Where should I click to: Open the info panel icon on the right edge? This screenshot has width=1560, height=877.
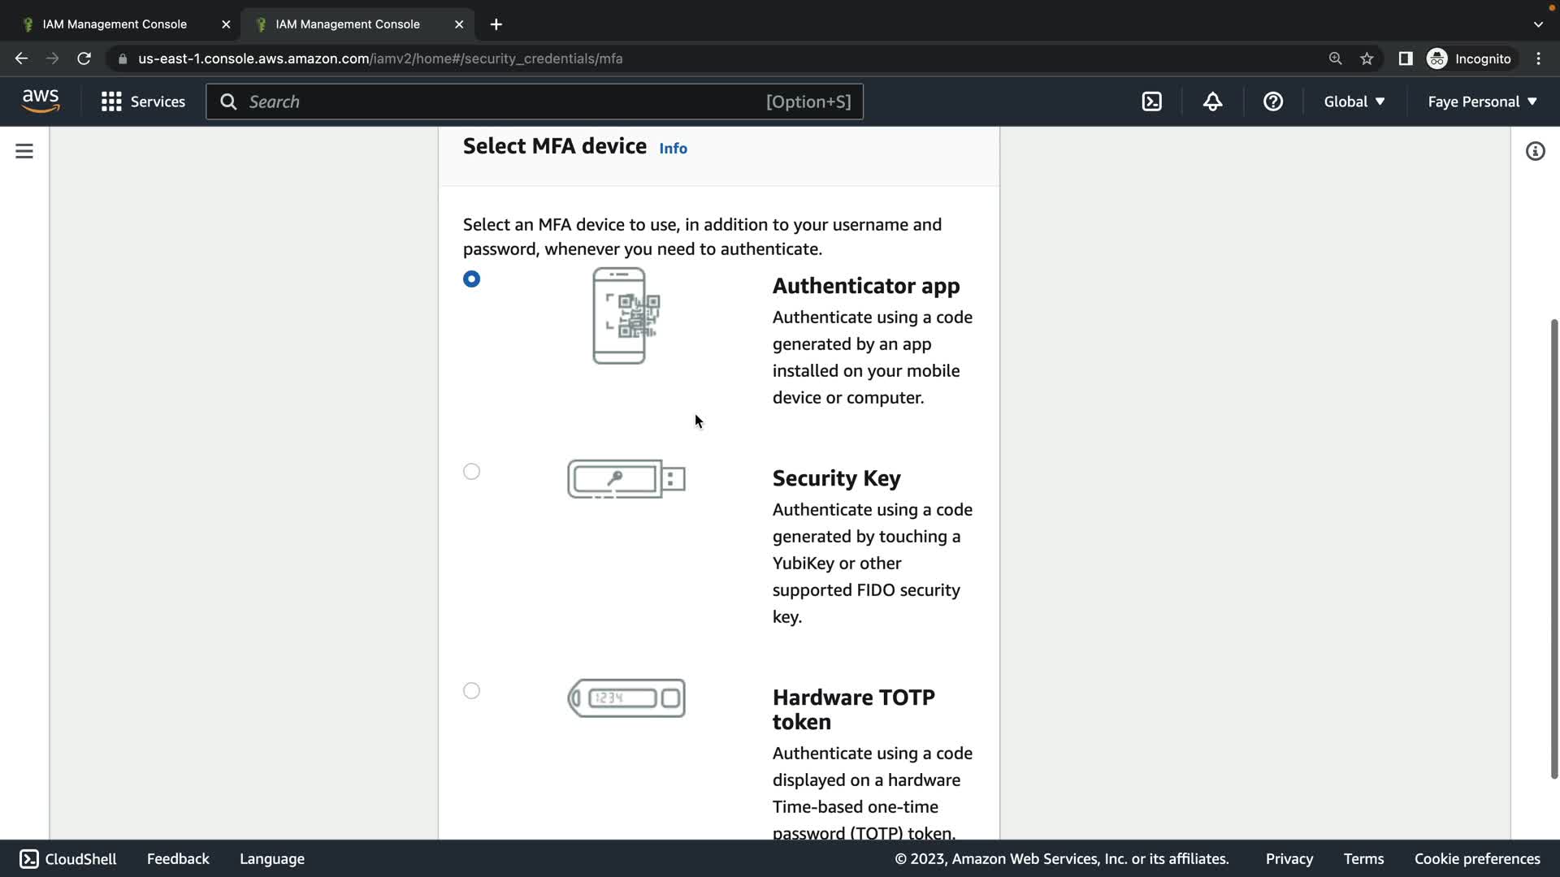(x=1535, y=151)
